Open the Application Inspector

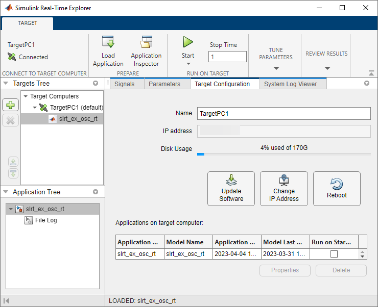146,43
